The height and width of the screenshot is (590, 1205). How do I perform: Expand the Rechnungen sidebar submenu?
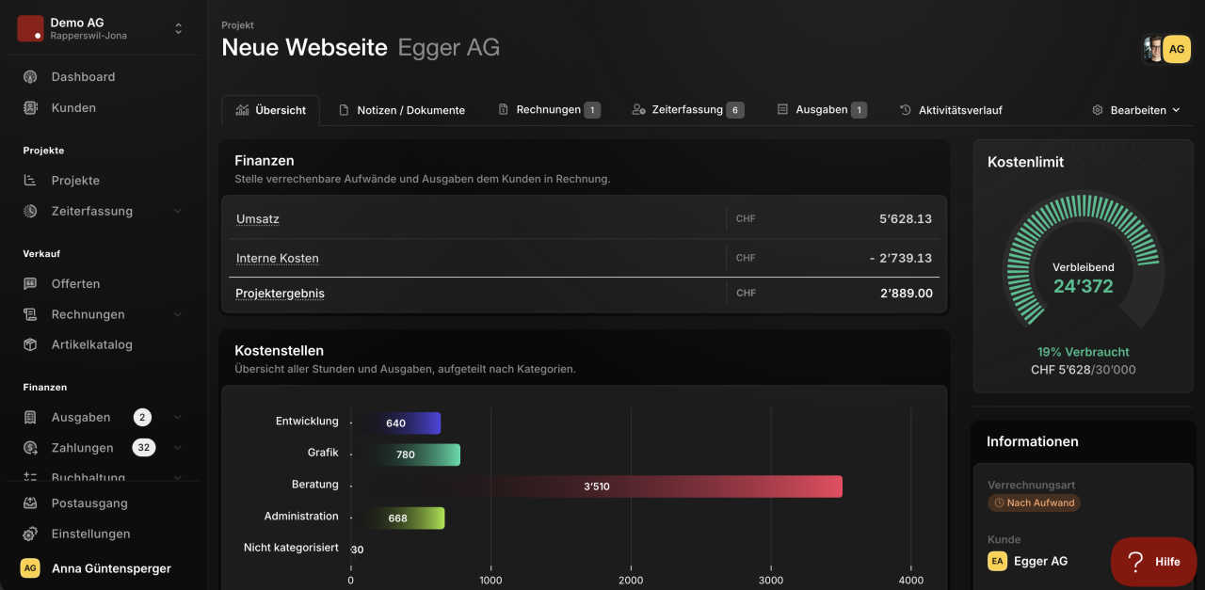coord(178,314)
